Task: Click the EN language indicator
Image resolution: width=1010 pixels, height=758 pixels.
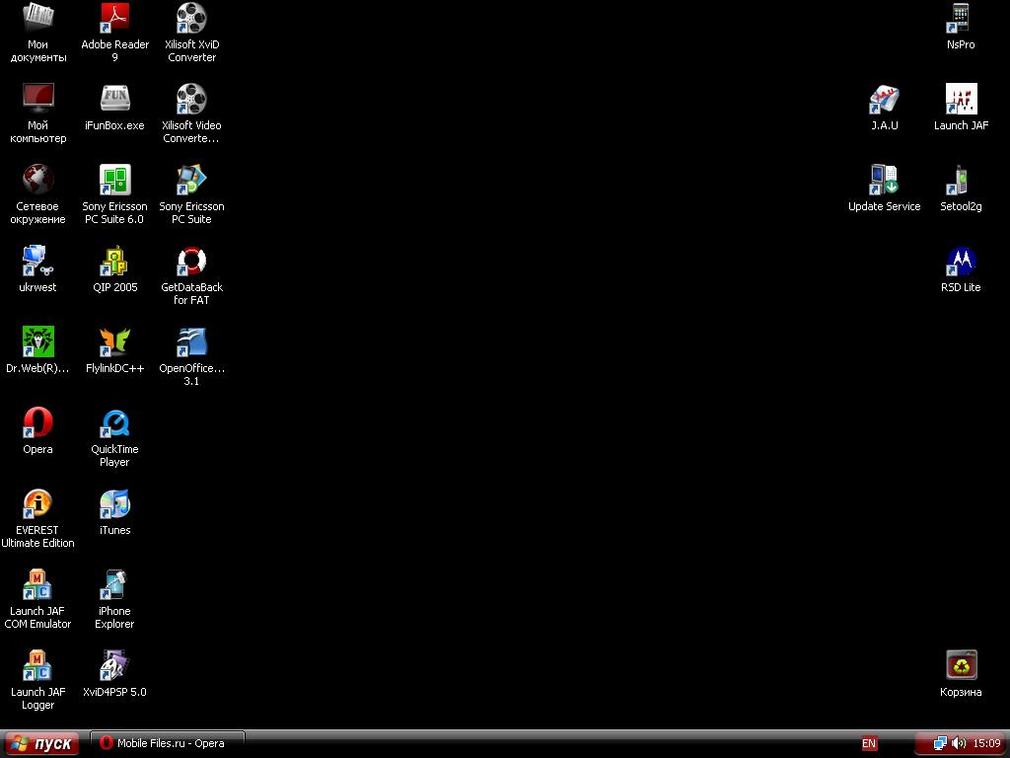Action: [x=869, y=744]
